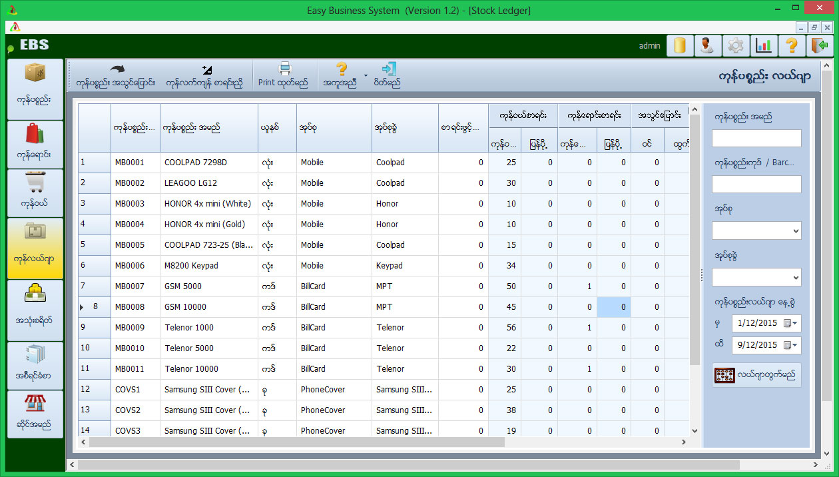Open the reports module with documents icon
839x477 pixels.
pos(35,365)
